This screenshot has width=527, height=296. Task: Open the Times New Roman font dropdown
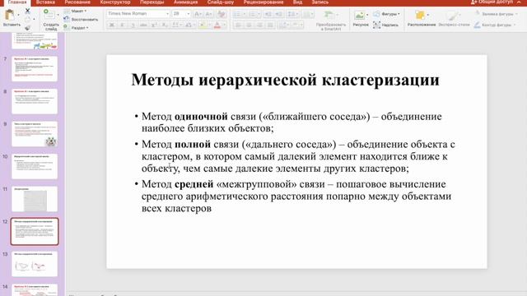(x=167, y=14)
